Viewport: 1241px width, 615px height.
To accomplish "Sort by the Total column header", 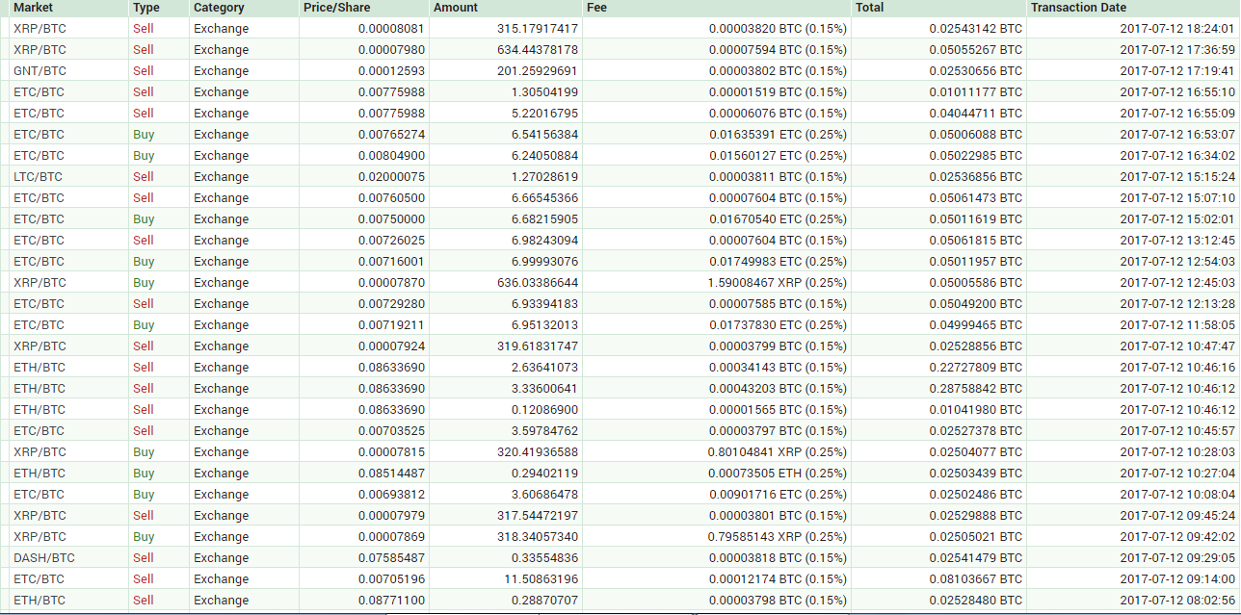I will point(869,8).
